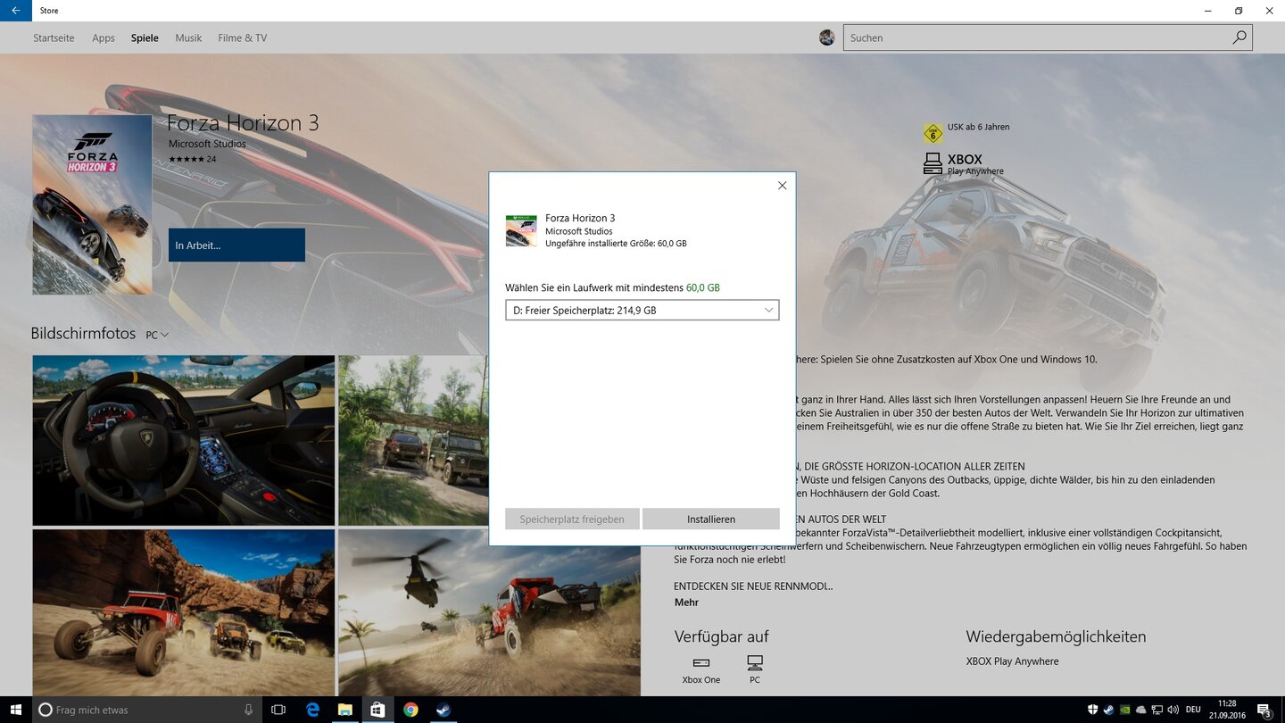Open the Lamborghini cockpit screenshot
This screenshot has height=723, width=1285.
click(x=184, y=440)
